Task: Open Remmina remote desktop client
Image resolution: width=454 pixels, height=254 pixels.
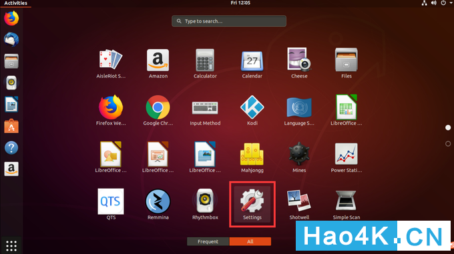Action: click(158, 205)
